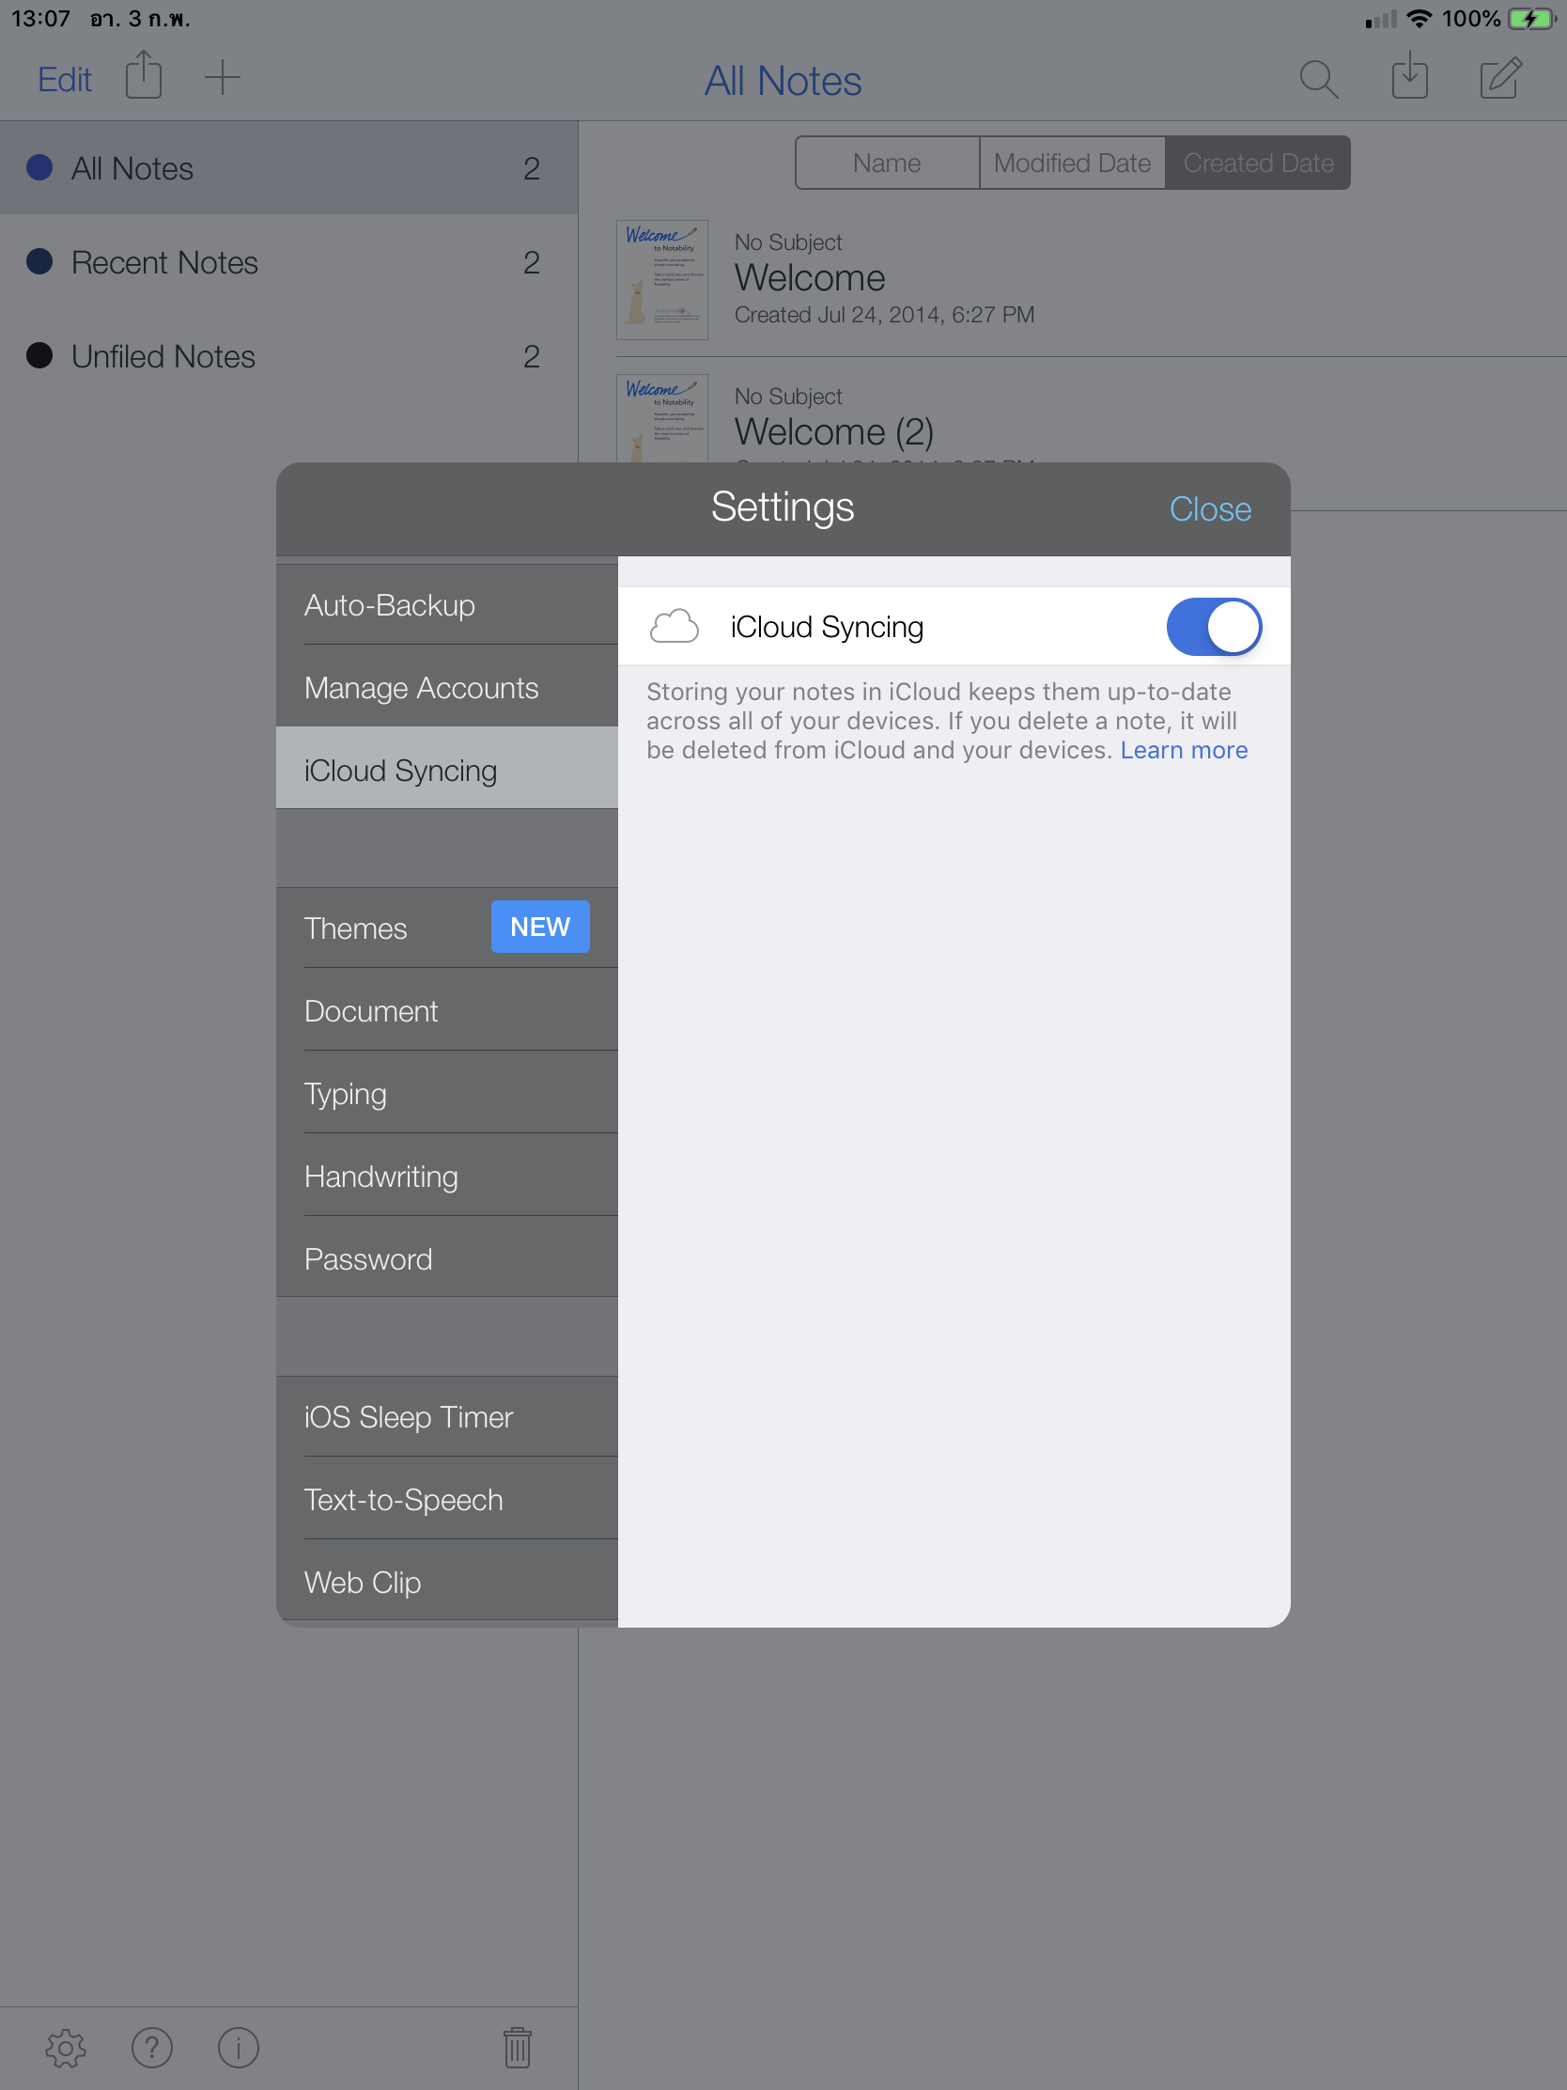
Task: Open Themes settings
Action: coord(447,928)
